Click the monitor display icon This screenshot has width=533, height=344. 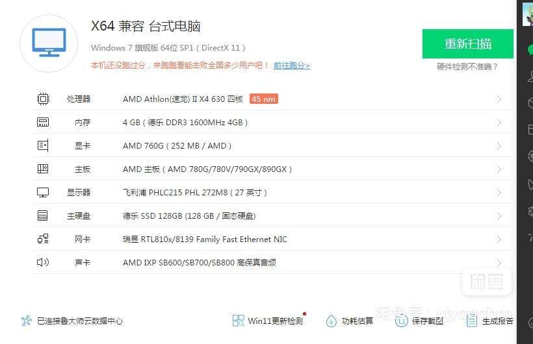pyautogui.click(x=43, y=193)
